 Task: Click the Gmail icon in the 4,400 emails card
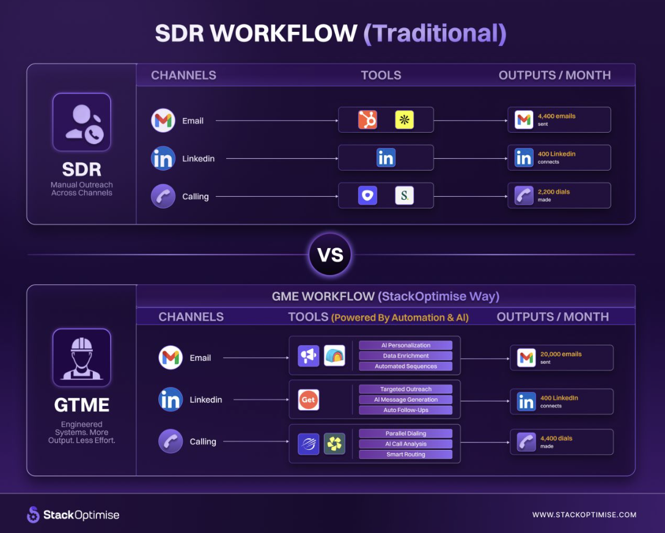[524, 120]
